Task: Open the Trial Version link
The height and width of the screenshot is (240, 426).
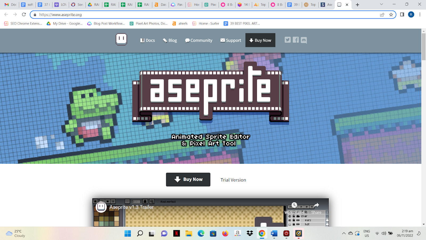Action: [x=233, y=180]
